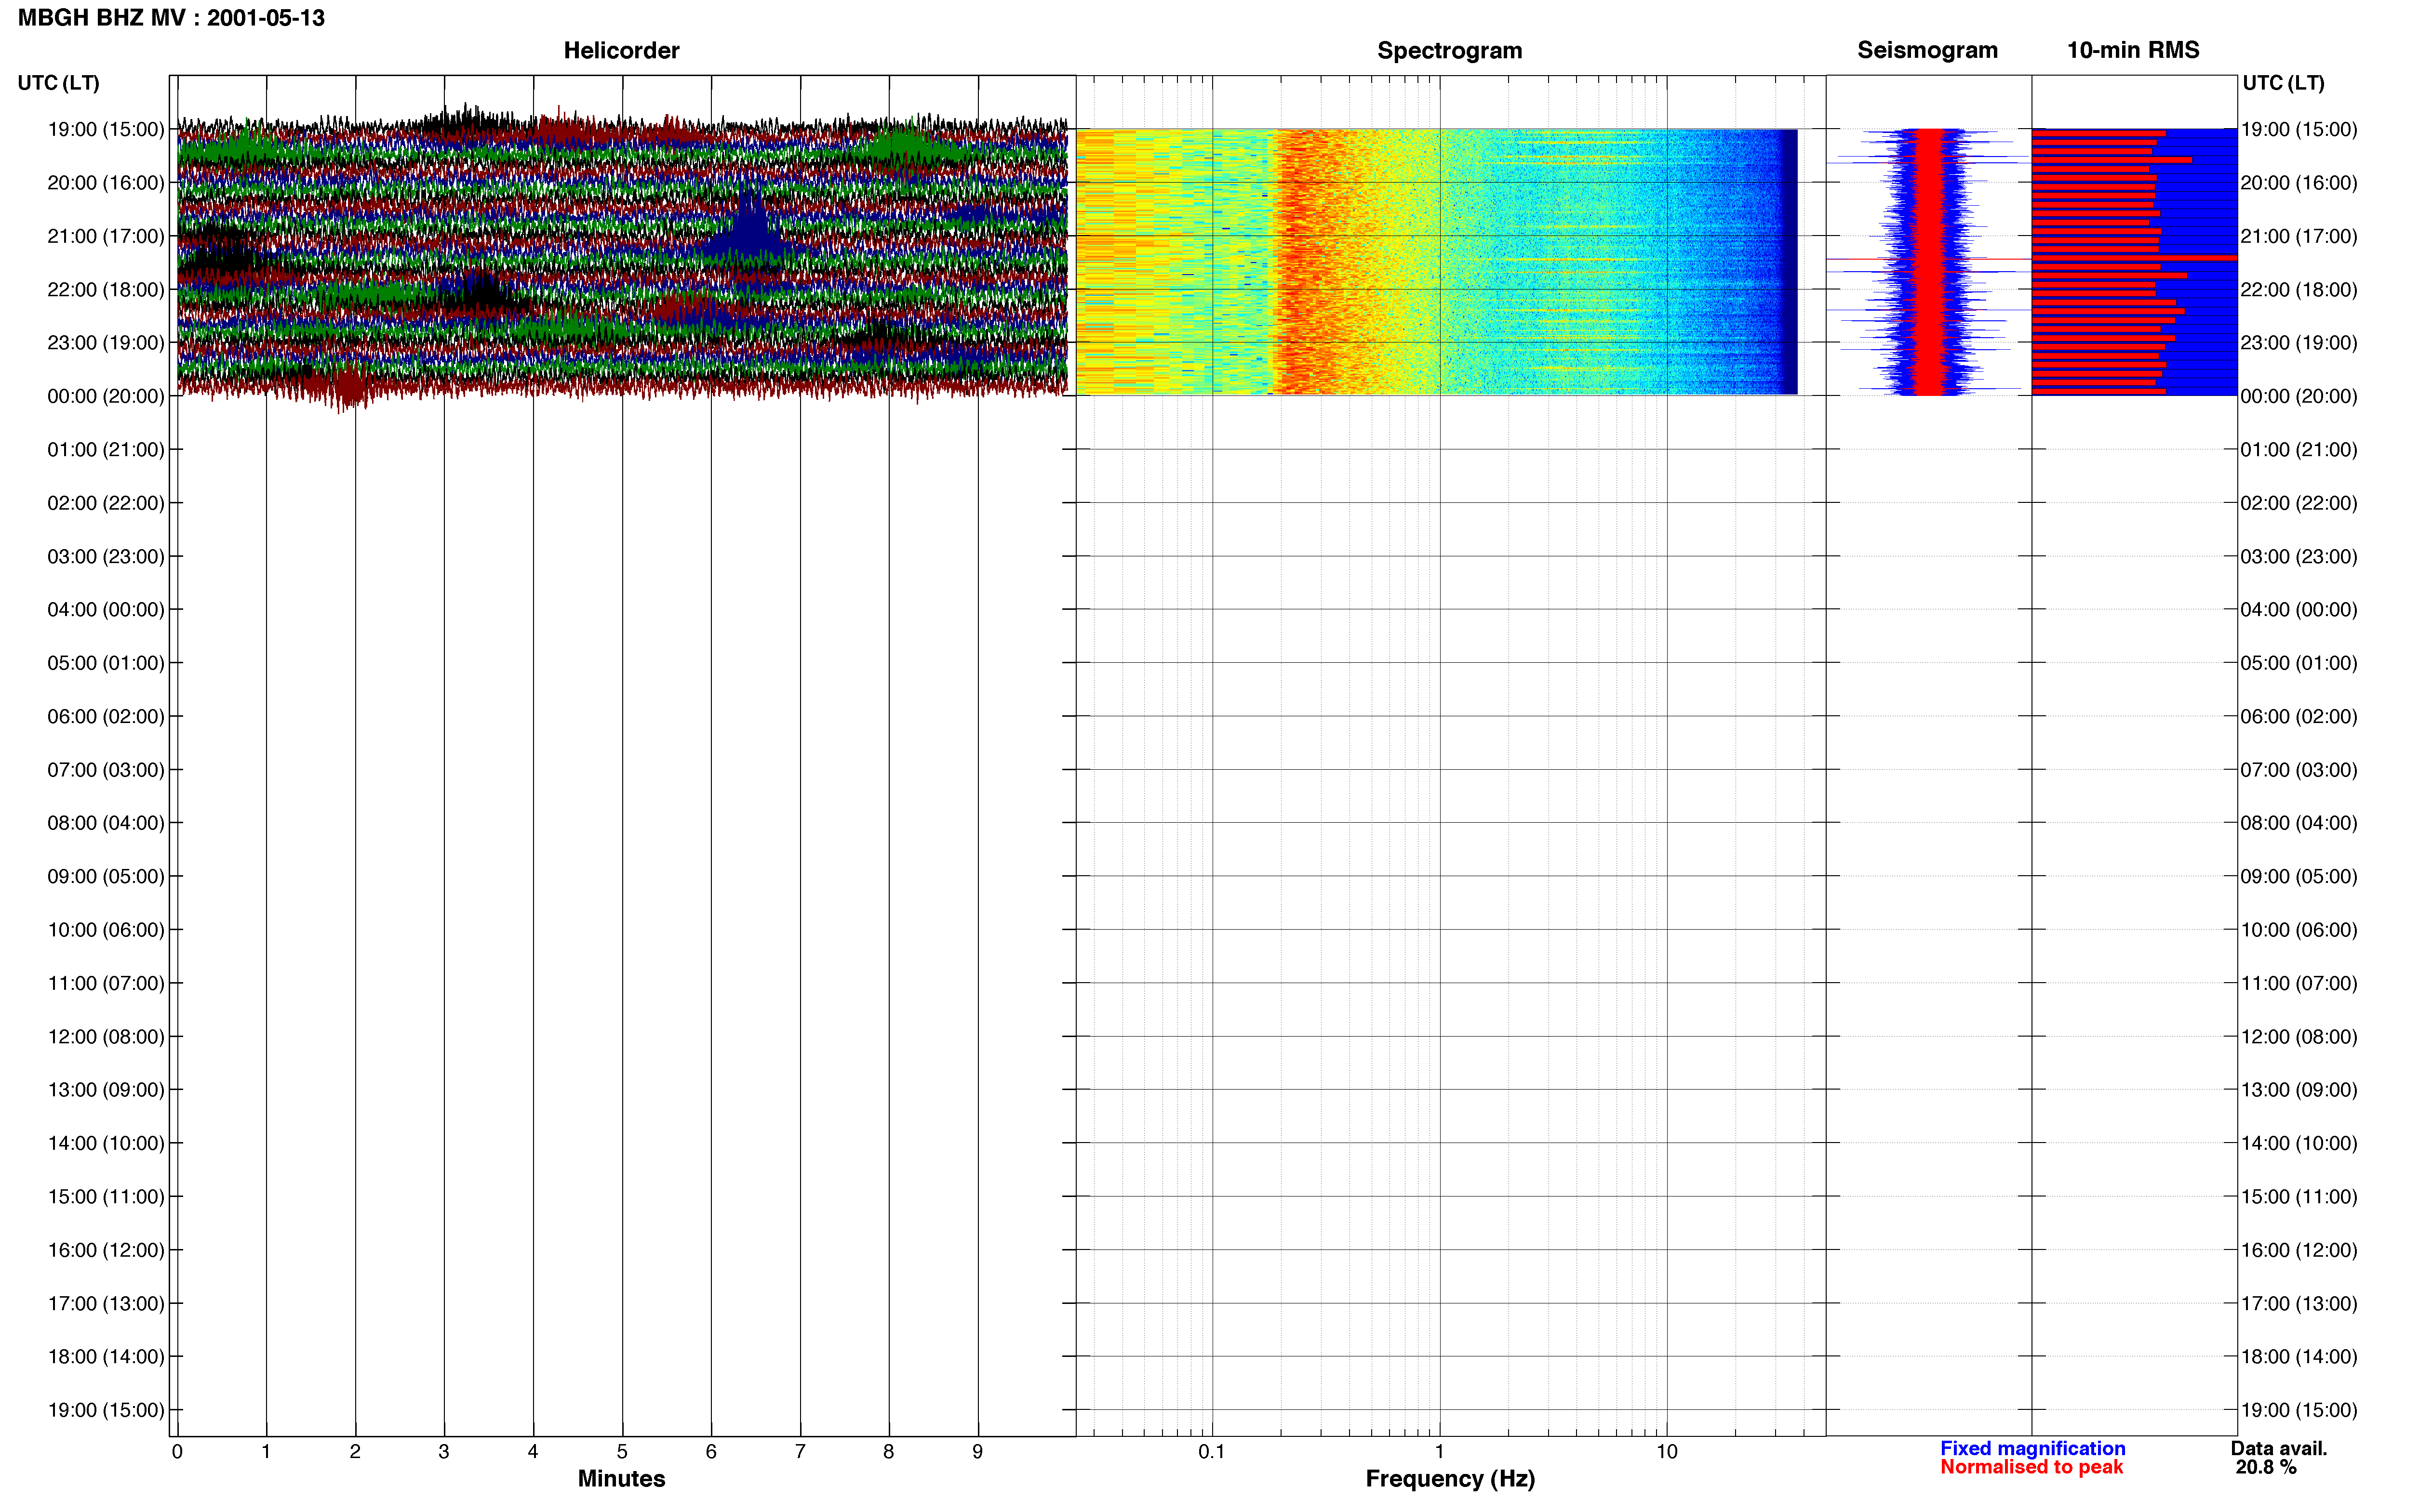Click the blue Fixed magnification legend text

pos(2033,1448)
